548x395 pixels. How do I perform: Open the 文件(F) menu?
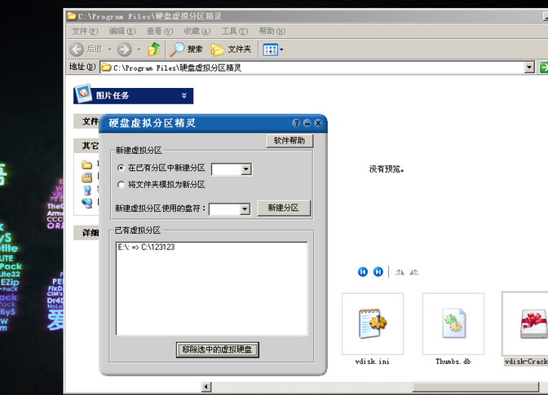(x=85, y=31)
